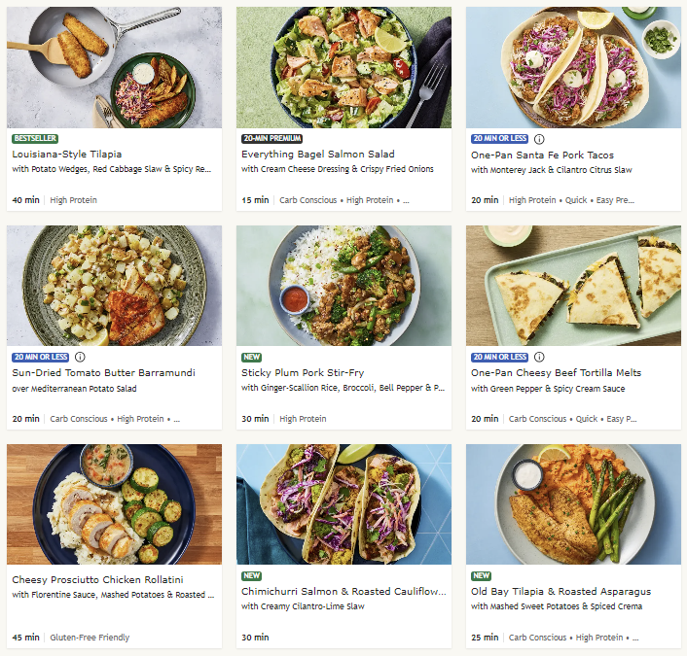Click the Sticky Plum Pork Stir-Fry title

(x=305, y=372)
